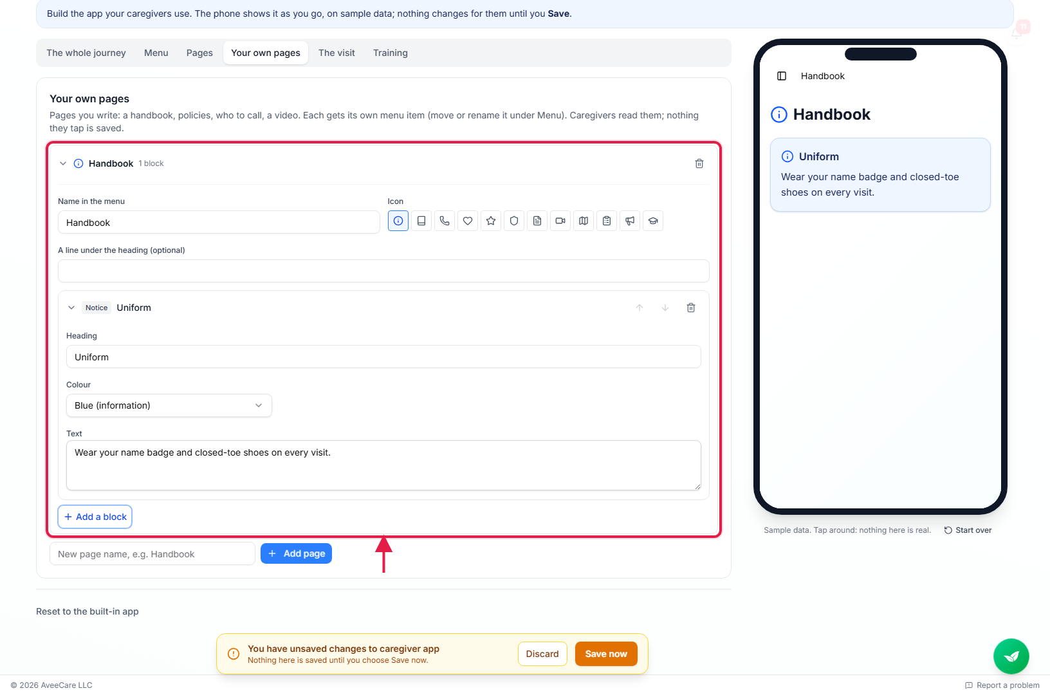Collapse the Uniform notice block

71,308
